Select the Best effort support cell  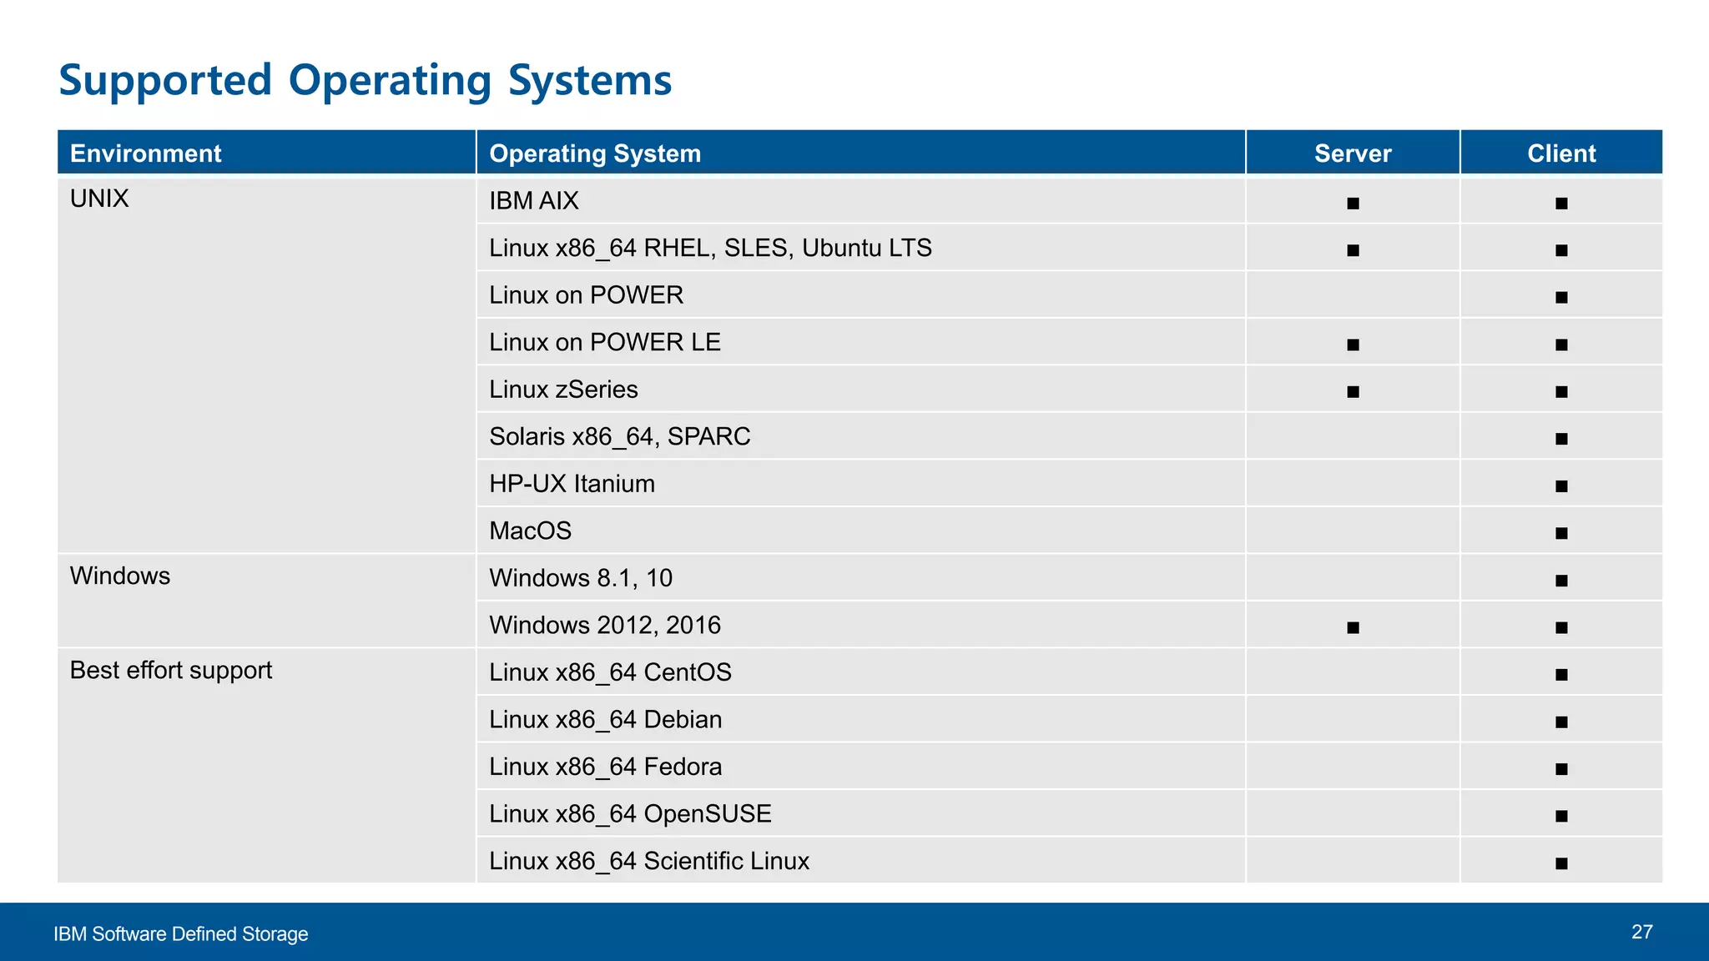click(x=171, y=670)
